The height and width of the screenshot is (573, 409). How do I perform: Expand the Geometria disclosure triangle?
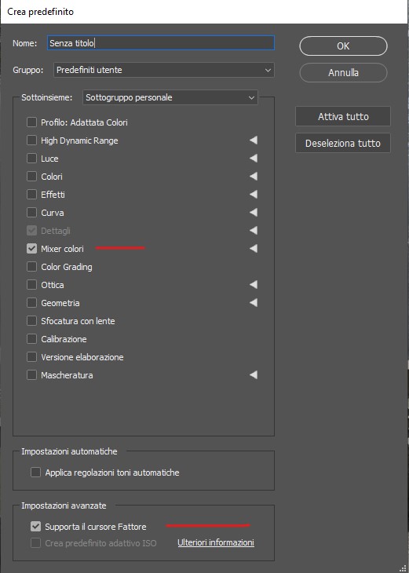(254, 302)
